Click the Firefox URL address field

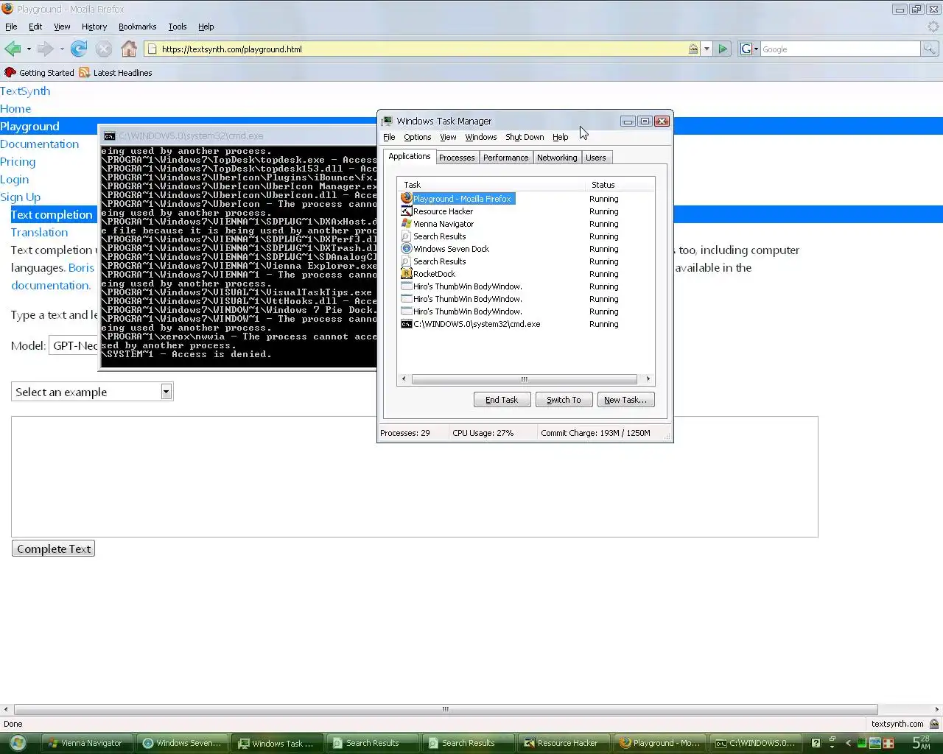[416, 49]
